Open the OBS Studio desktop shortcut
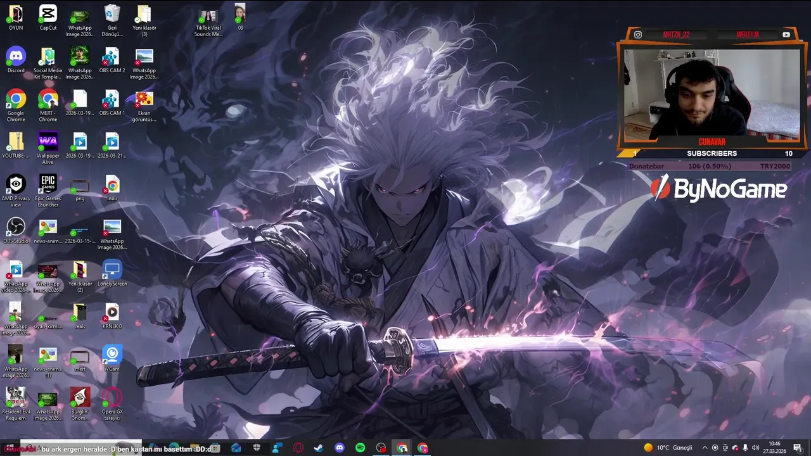 pyautogui.click(x=16, y=231)
